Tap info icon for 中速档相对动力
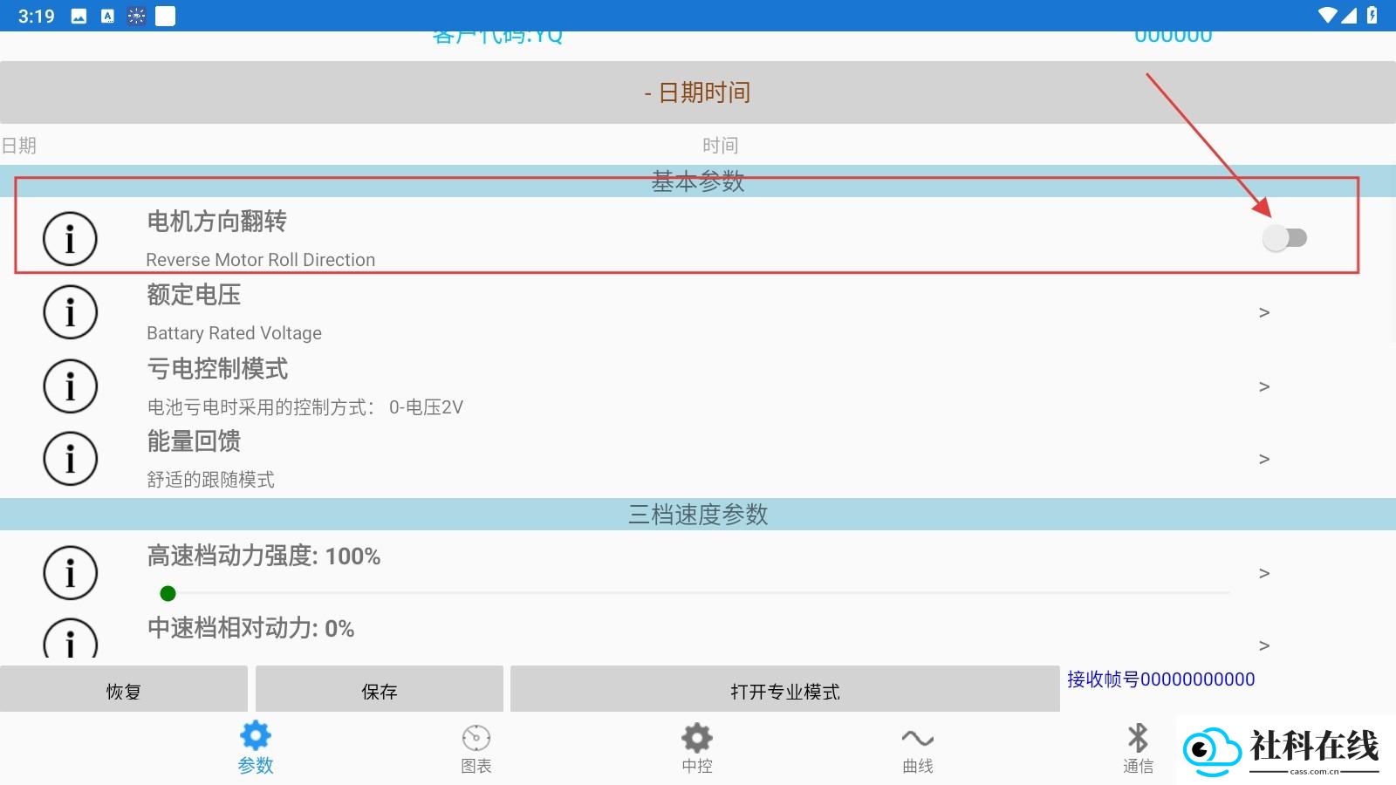 tap(70, 638)
